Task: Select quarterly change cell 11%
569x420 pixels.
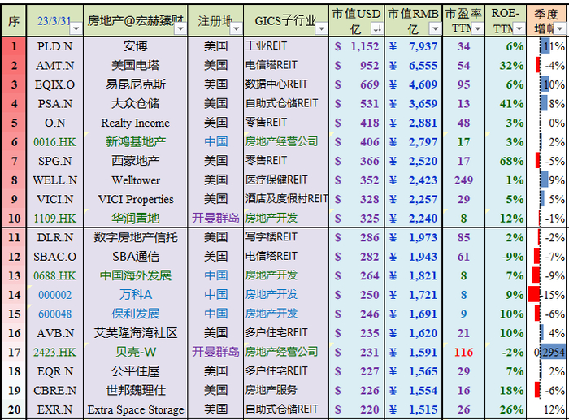Action: pos(547,46)
